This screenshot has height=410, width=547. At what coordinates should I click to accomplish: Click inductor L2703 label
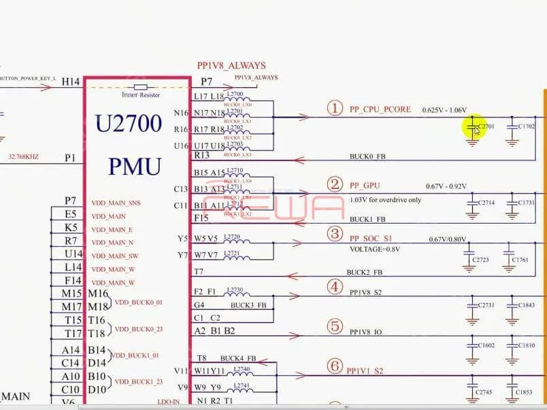[x=235, y=143]
